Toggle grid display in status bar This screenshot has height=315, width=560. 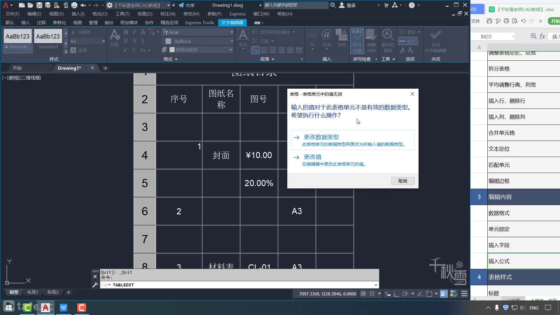click(363, 294)
